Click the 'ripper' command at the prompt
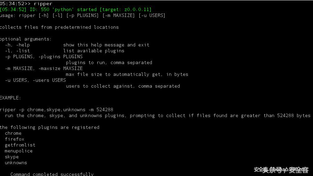 [43, 3]
